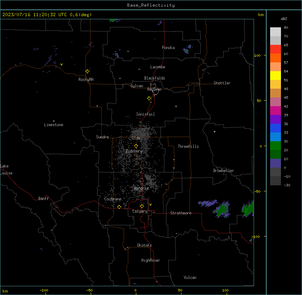Click the Olds city label

(136, 138)
